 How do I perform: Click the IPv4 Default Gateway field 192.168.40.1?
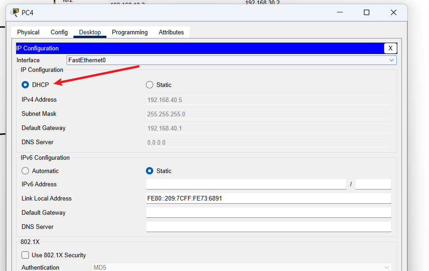click(269, 128)
